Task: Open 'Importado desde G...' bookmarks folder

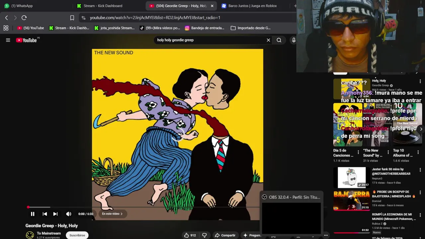Action: (251, 28)
